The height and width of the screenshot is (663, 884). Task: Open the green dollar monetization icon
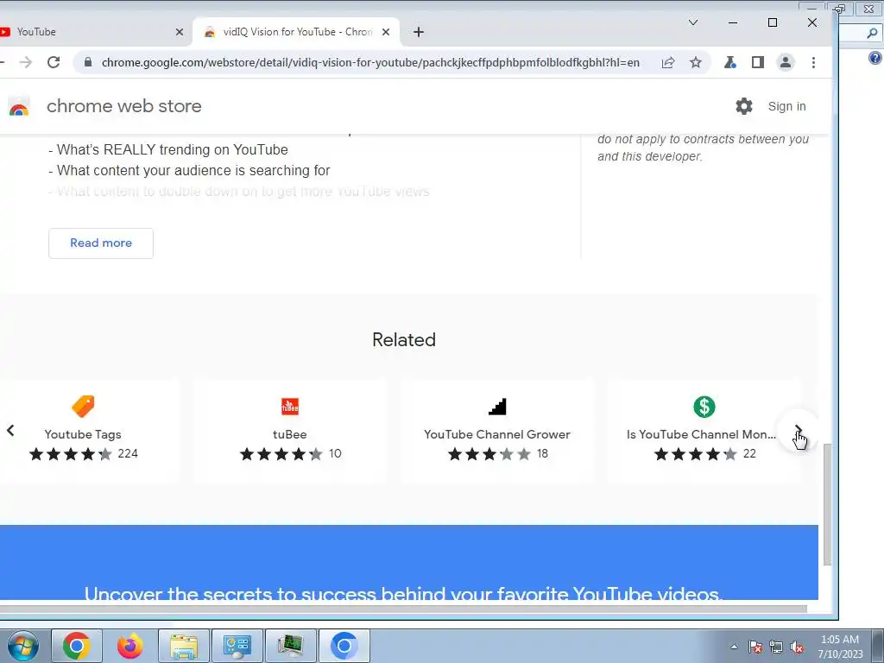pos(704,407)
